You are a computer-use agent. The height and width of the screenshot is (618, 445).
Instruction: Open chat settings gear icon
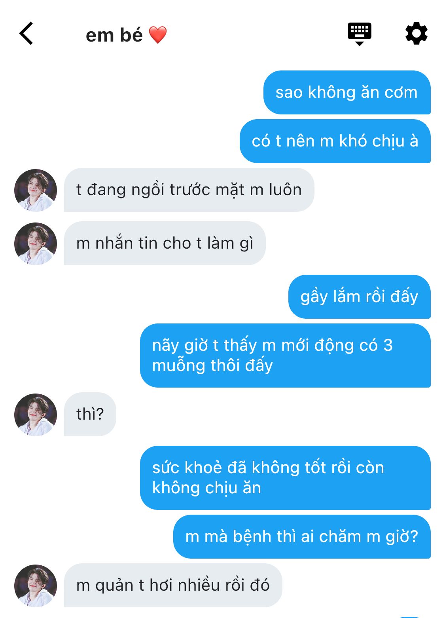pos(416,34)
